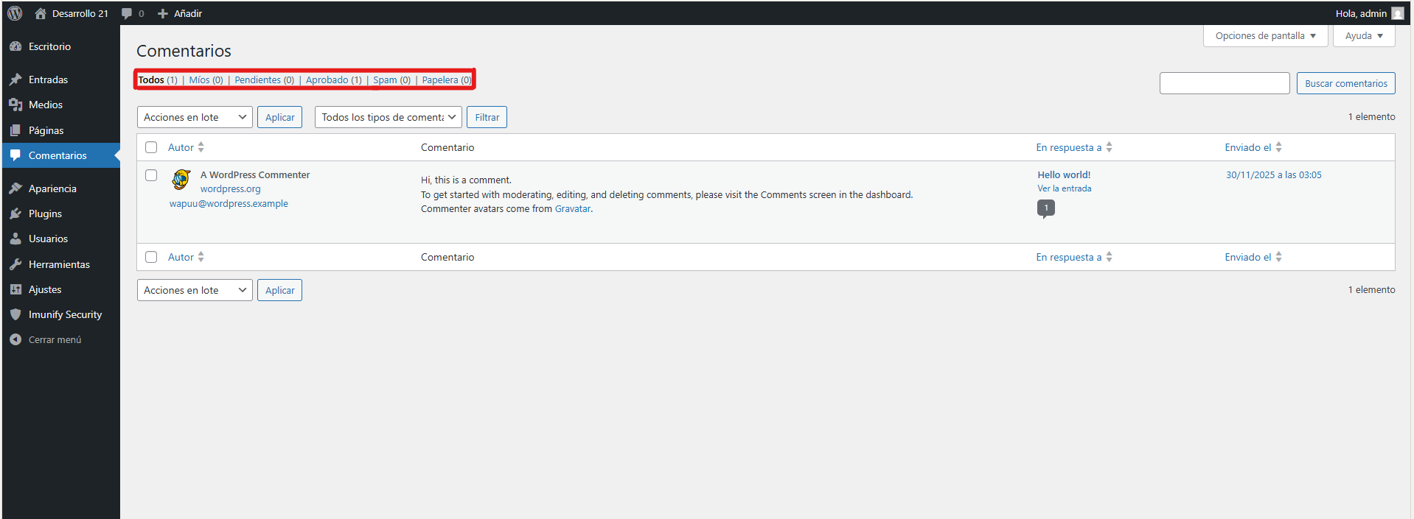
Task: Go to the Apariencia menu
Action: point(52,188)
